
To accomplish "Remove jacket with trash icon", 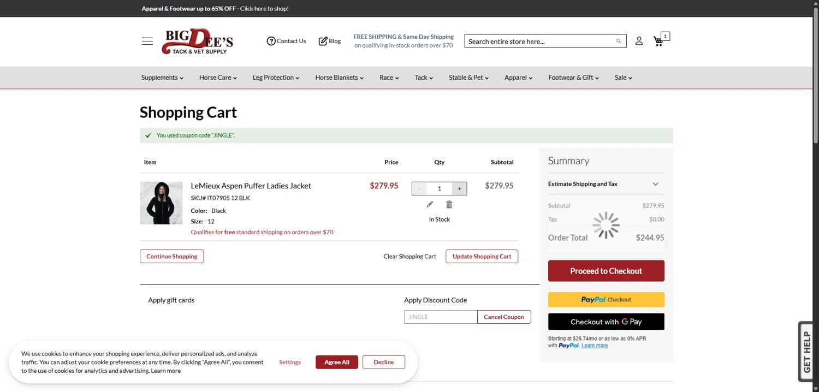I will (x=449, y=204).
